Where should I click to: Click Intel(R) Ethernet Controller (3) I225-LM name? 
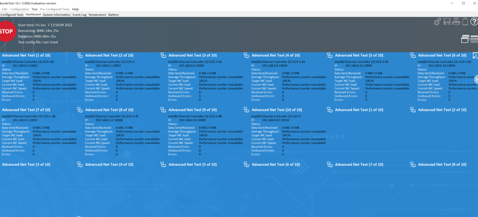(28, 62)
